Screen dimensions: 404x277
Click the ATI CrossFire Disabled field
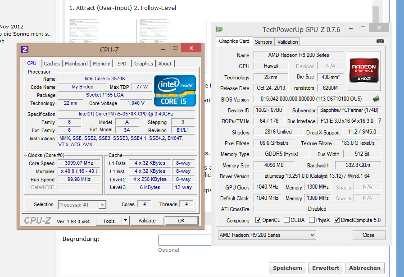coord(317,209)
